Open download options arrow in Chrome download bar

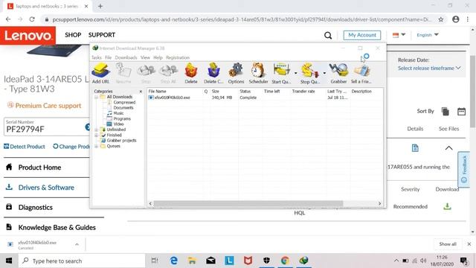coord(77,244)
